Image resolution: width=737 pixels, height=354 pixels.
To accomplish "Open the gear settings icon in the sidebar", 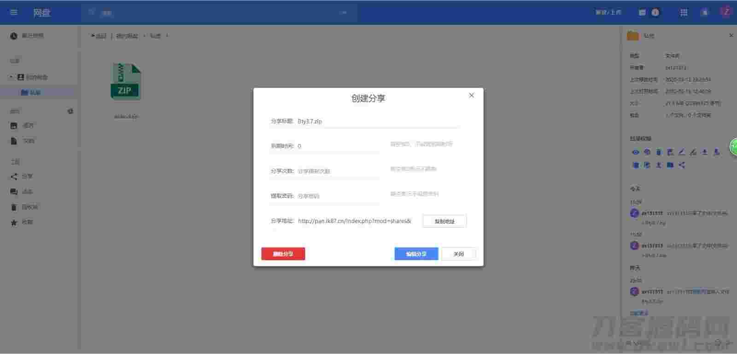I will point(70,111).
